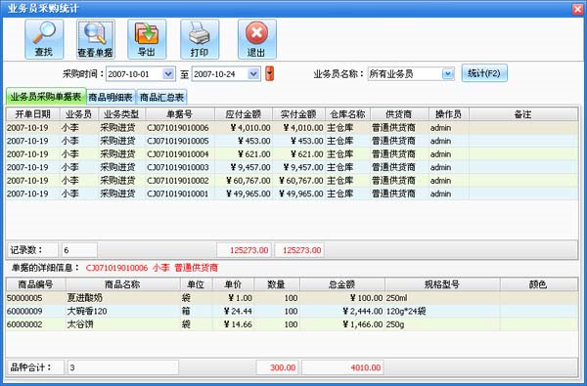Image resolution: width=587 pixels, height=386 pixels.
Task: Click the 记录数 count field
Action: (79, 250)
